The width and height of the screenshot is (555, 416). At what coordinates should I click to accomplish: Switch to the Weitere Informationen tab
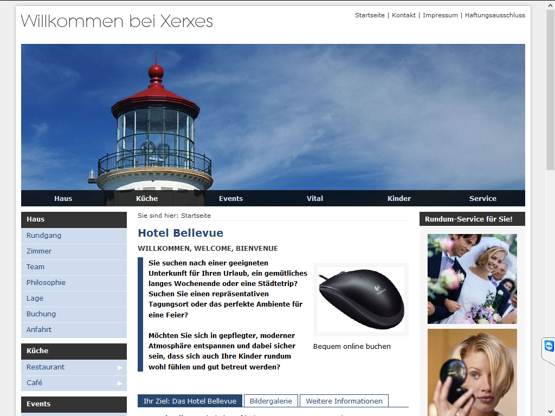click(344, 401)
